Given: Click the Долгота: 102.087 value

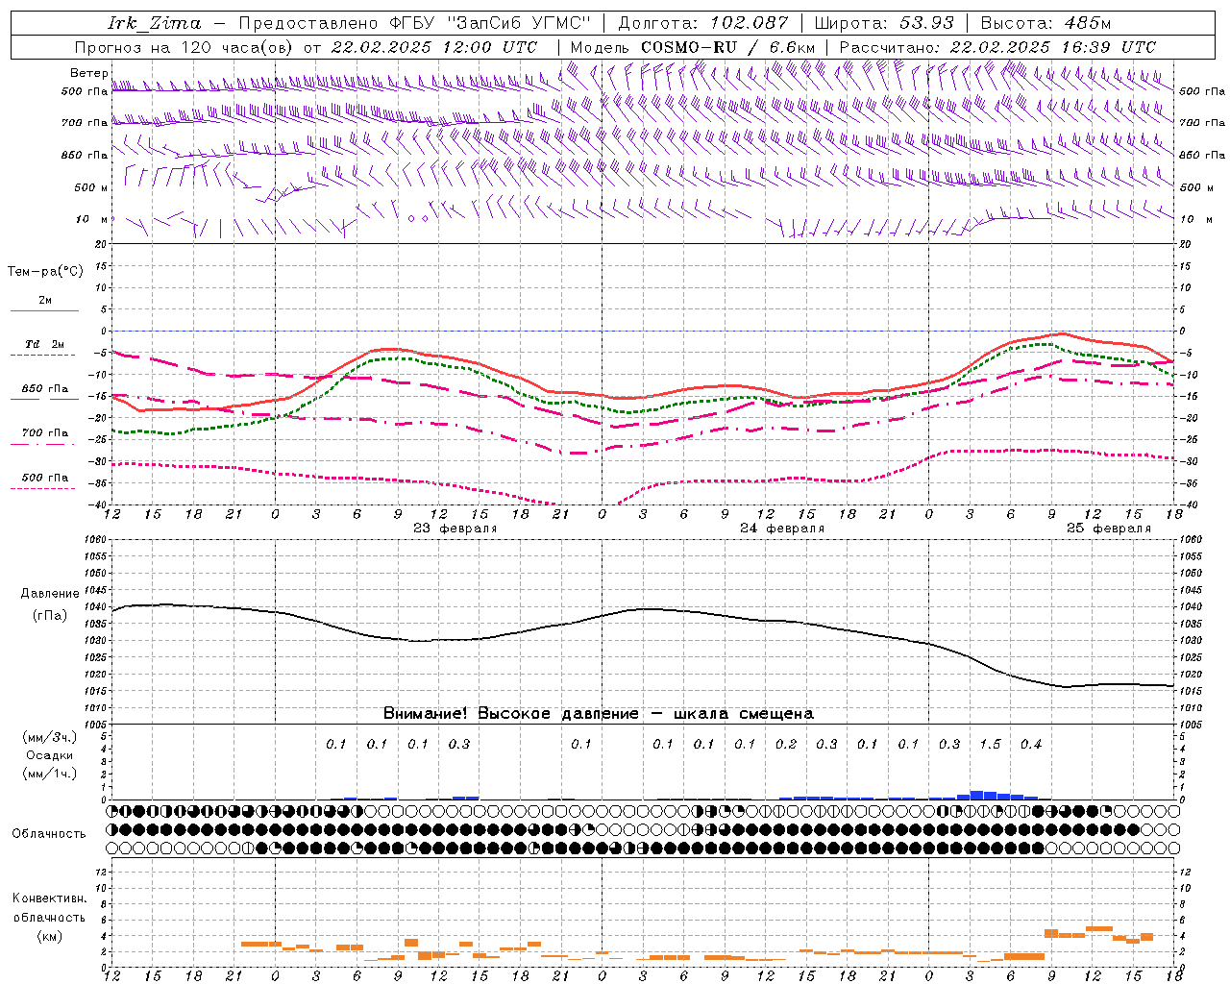Looking at the screenshot, I should [x=703, y=23].
